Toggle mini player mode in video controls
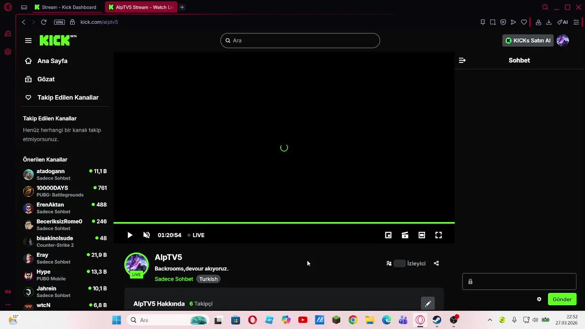Viewport: 585px width, 329px height. pos(388,235)
